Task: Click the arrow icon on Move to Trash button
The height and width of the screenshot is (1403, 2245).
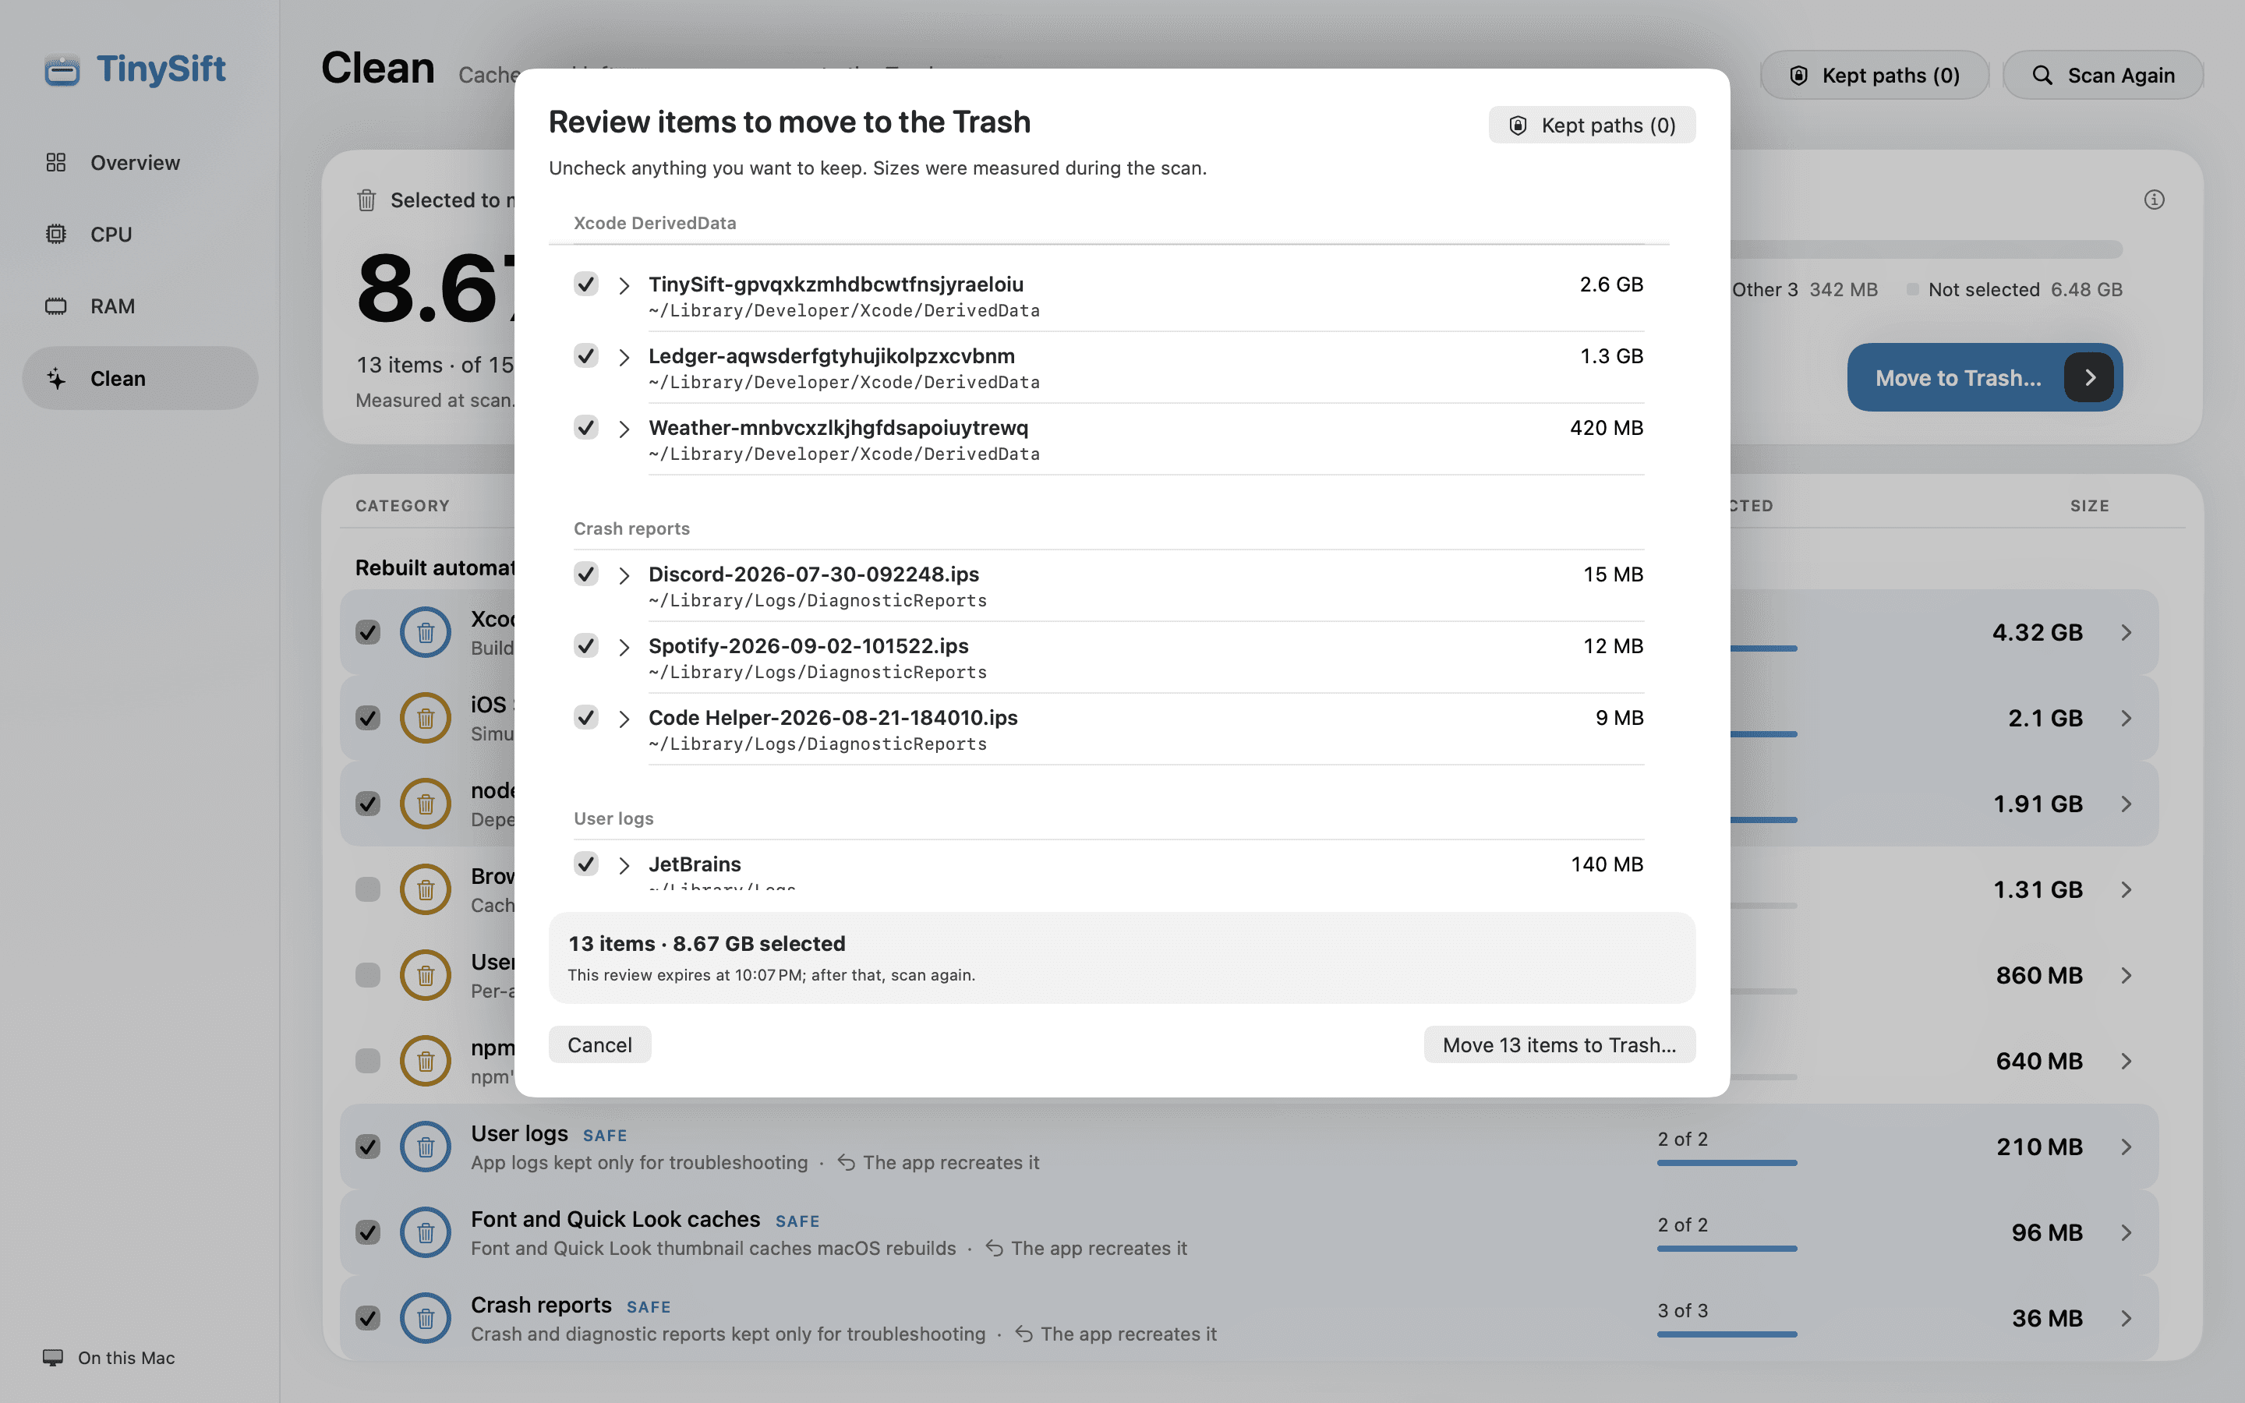Action: pyautogui.click(x=2089, y=378)
